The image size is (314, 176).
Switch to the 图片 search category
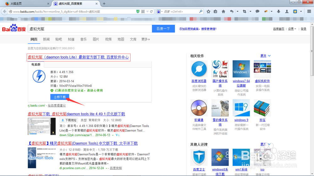pyautogui.click(x=96, y=39)
